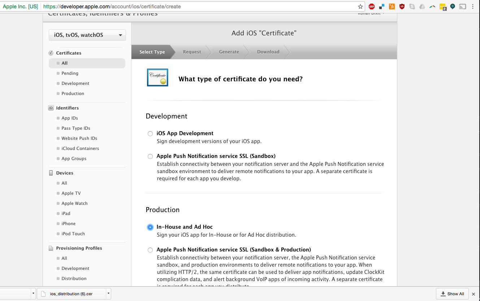
Task: Open Apple TV devices
Action: [x=71, y=193]
